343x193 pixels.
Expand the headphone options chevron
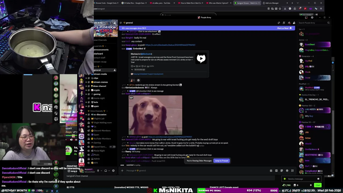pos(109,170)
